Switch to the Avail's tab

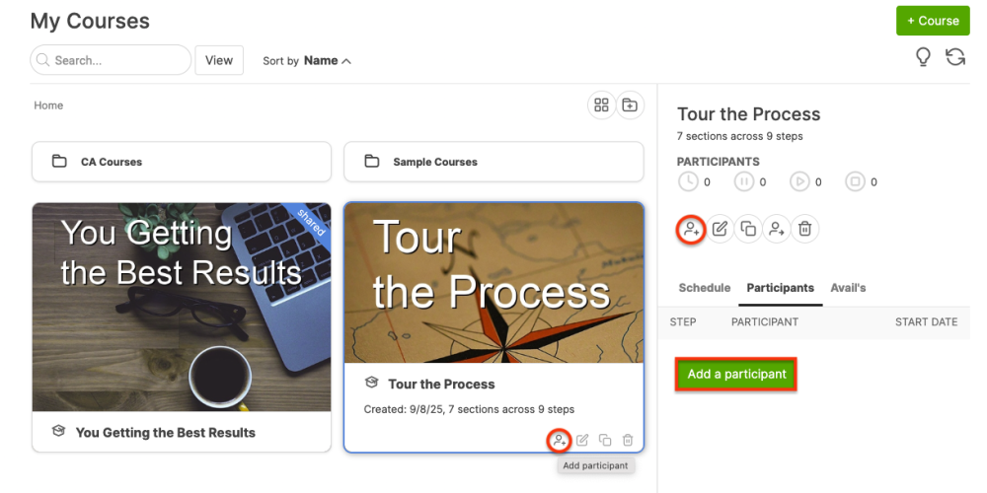coord(848,288)
